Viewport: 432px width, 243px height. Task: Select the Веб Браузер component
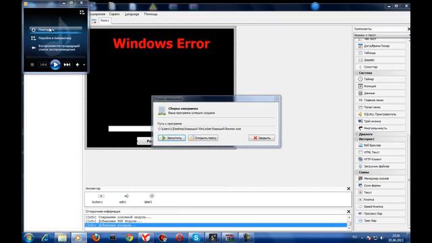[381, 145]
